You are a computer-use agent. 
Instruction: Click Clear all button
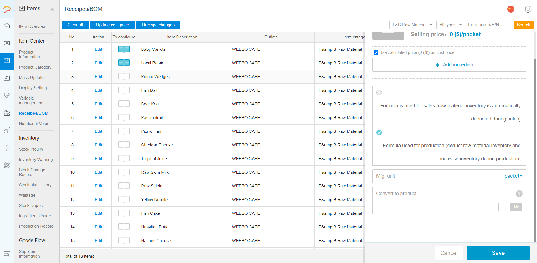[x=75, y=25]
